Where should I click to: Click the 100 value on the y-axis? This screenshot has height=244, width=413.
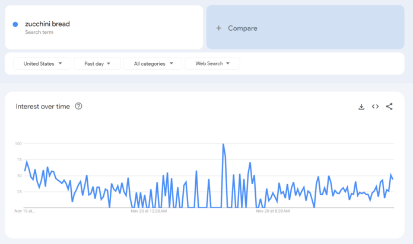click(x=18, y=144)
